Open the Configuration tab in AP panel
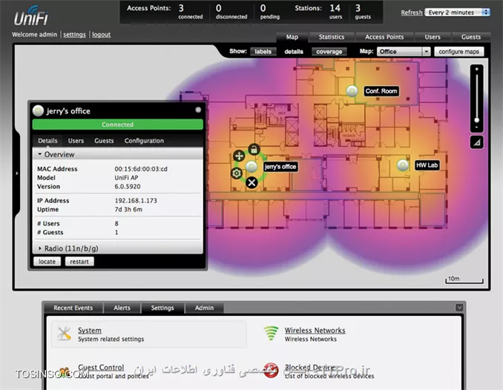This screenshot has width=503, height=390. pos(144,141)
